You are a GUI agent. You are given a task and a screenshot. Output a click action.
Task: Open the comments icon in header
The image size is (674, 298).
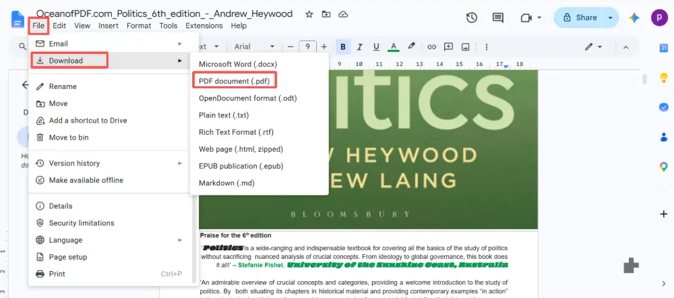click(x=498, y=18)
